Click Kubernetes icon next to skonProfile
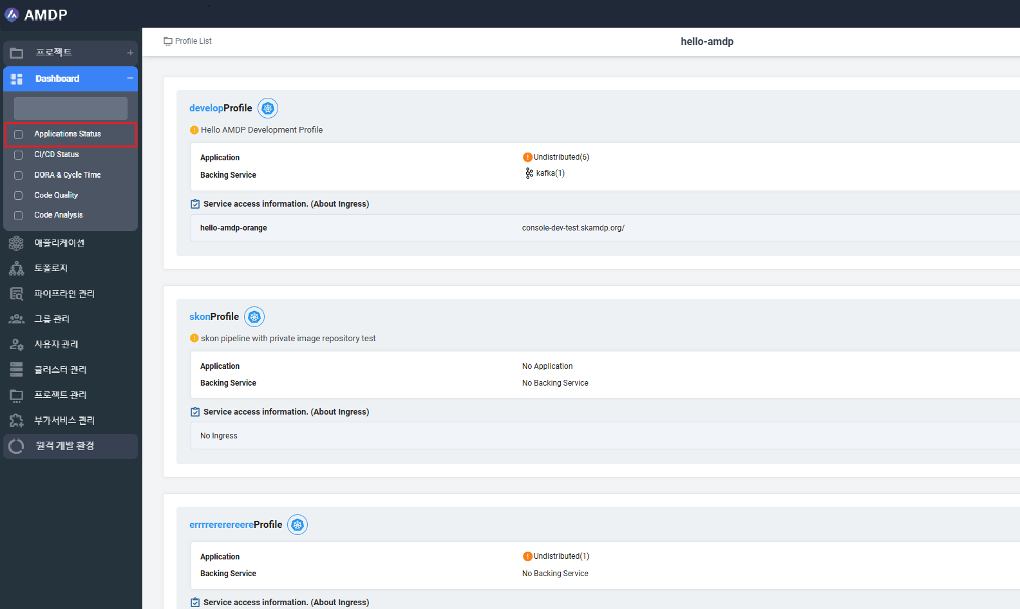The image size is (1020, 609). tap(254, 317)
